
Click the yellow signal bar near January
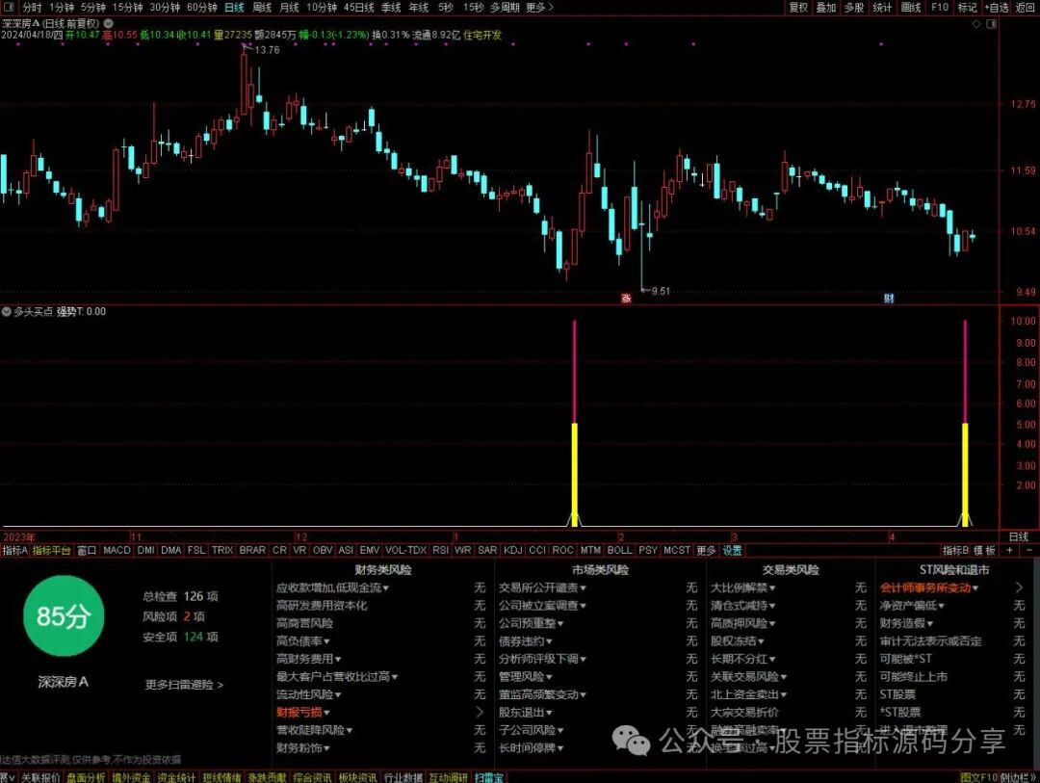coord(574,475)
